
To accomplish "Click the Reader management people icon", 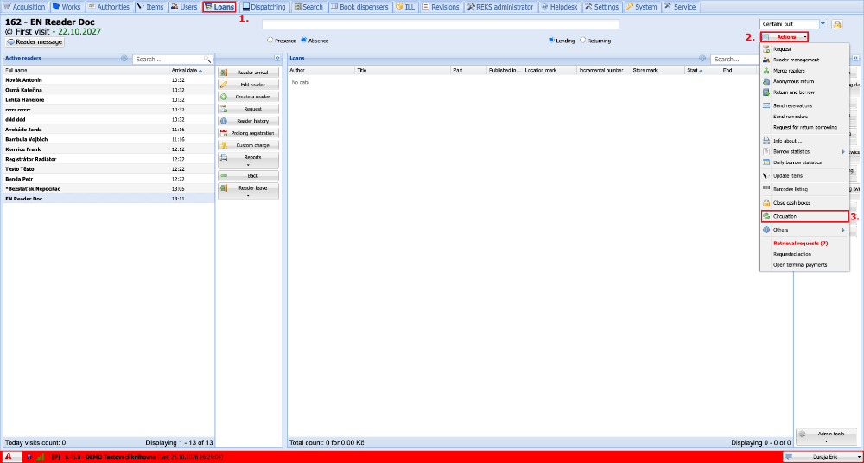I will tap(766, 60).
